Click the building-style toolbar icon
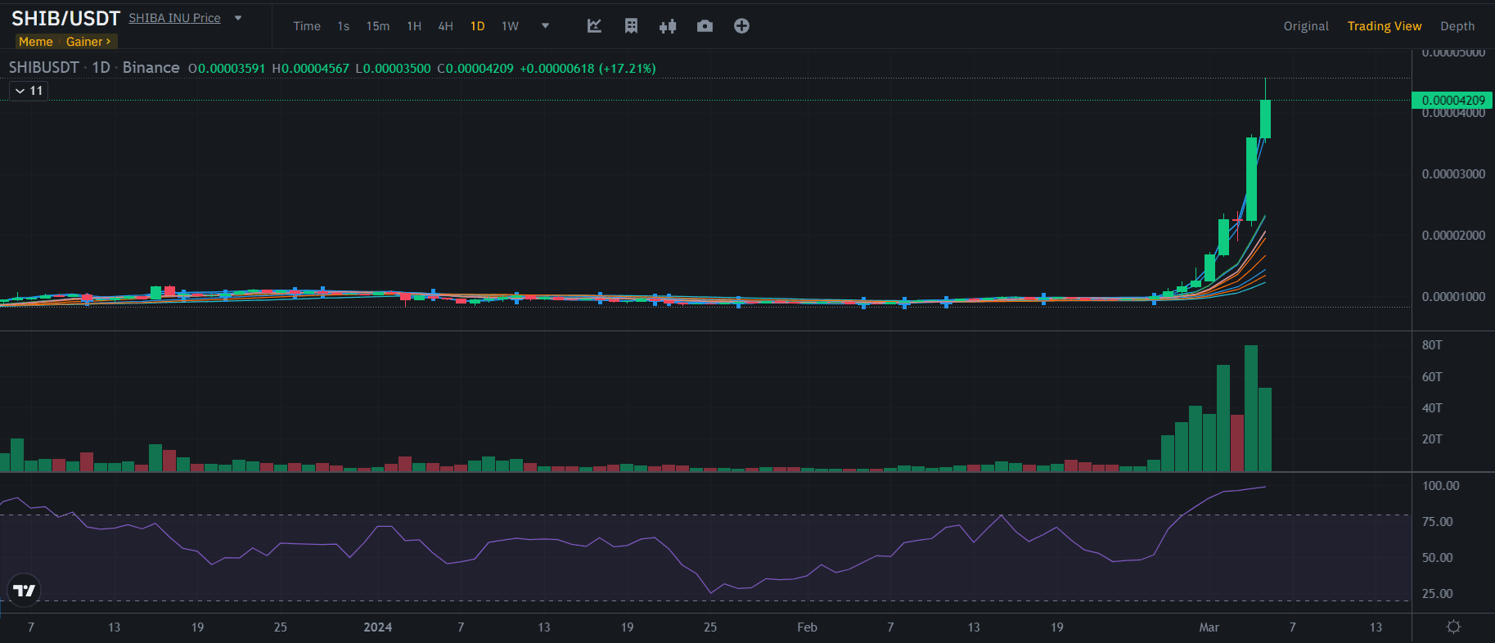 (631, 26)
